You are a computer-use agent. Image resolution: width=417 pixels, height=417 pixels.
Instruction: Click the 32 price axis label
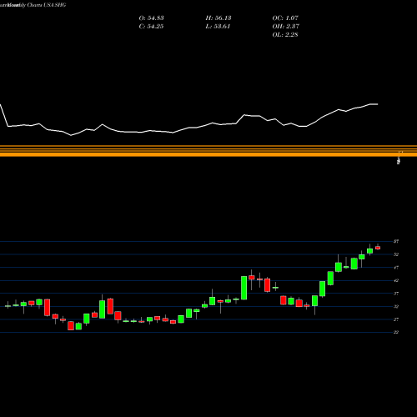coord(396,306)
